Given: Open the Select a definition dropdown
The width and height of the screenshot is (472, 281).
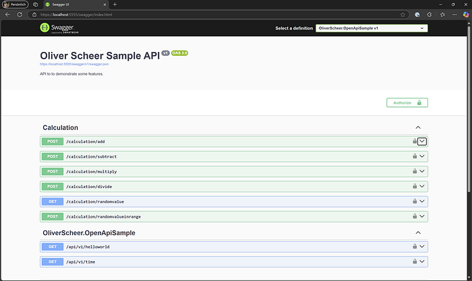Looking at the screenshot, I should [x=372, y=28].
